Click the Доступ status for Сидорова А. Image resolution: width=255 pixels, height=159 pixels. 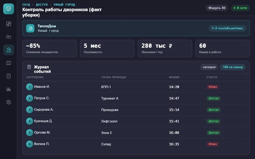[214, 110]
